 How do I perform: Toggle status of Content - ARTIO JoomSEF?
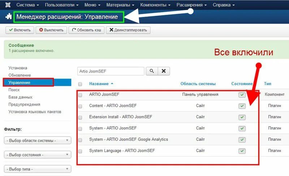[x=242, y=106]
